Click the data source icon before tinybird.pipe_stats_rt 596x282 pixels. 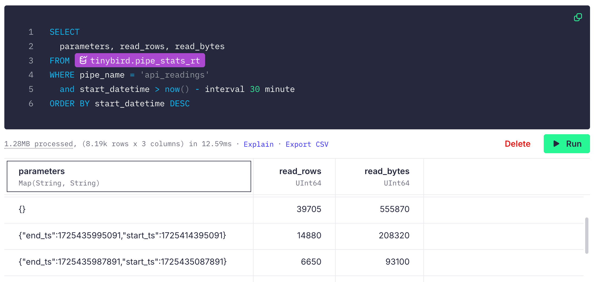[83, 60]
